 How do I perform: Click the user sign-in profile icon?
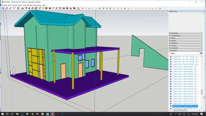pyautogui.click(x=78, y=8)
